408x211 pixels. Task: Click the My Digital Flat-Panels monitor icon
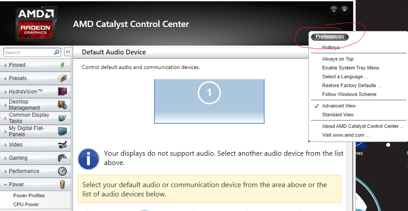coord(62,131)
